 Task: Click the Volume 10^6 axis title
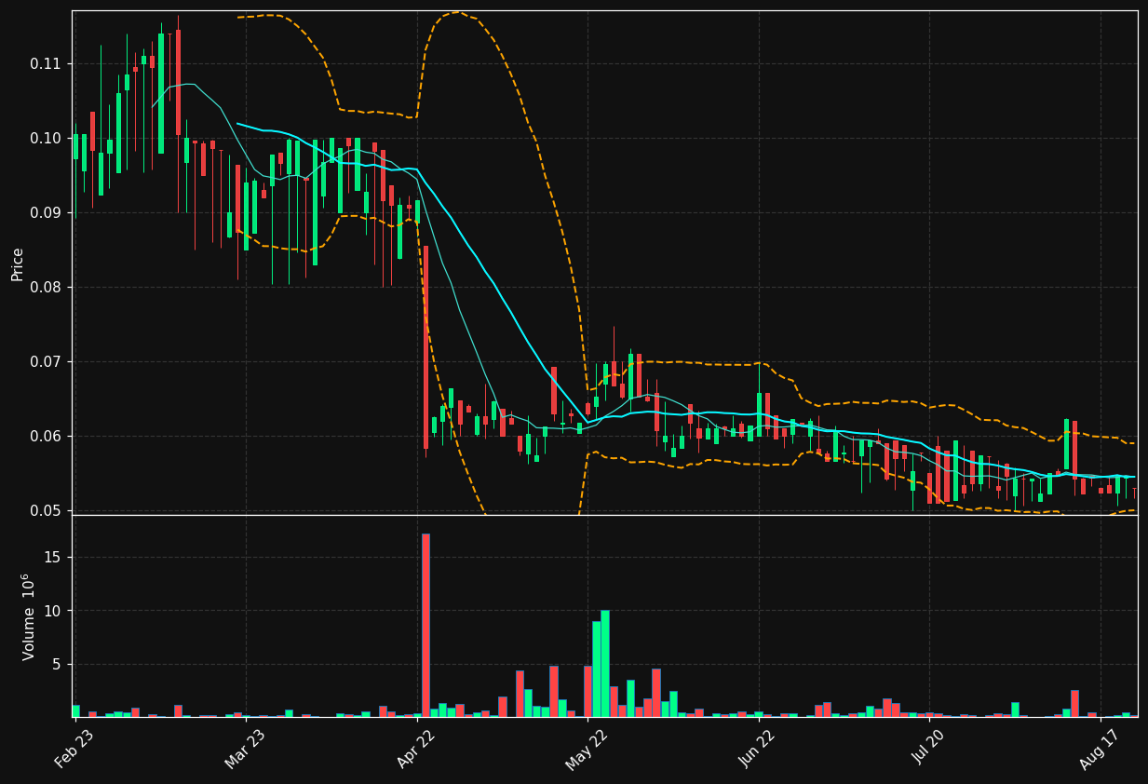29,616
